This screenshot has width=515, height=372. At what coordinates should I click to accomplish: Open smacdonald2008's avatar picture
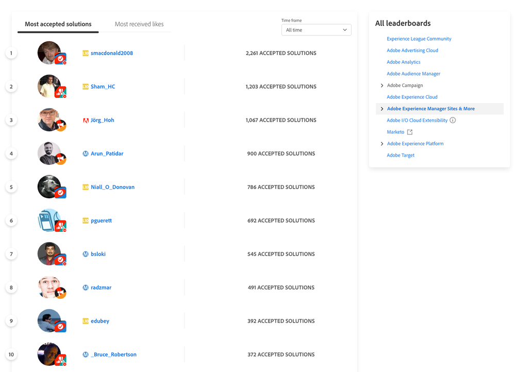click(x=49, y=53)
